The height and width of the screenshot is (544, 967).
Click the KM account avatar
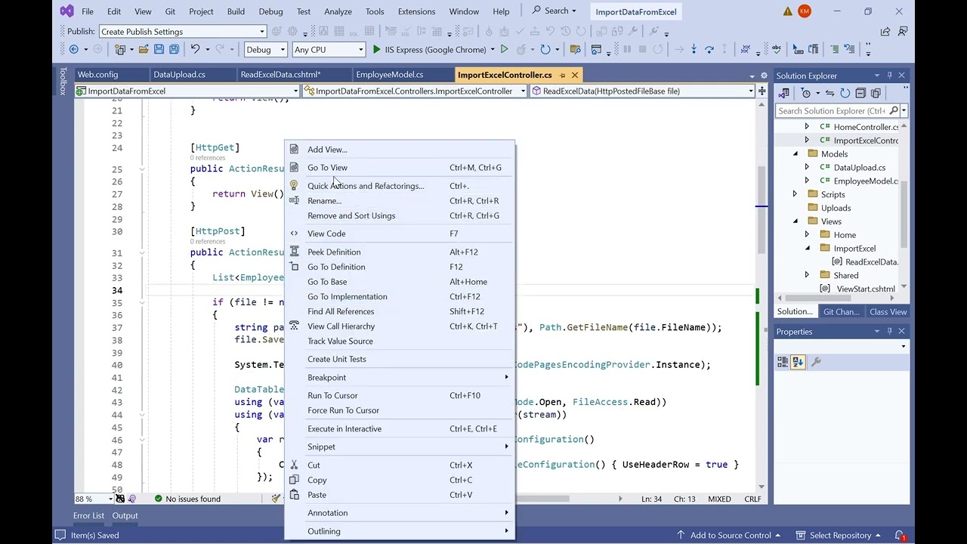[804, 11]
